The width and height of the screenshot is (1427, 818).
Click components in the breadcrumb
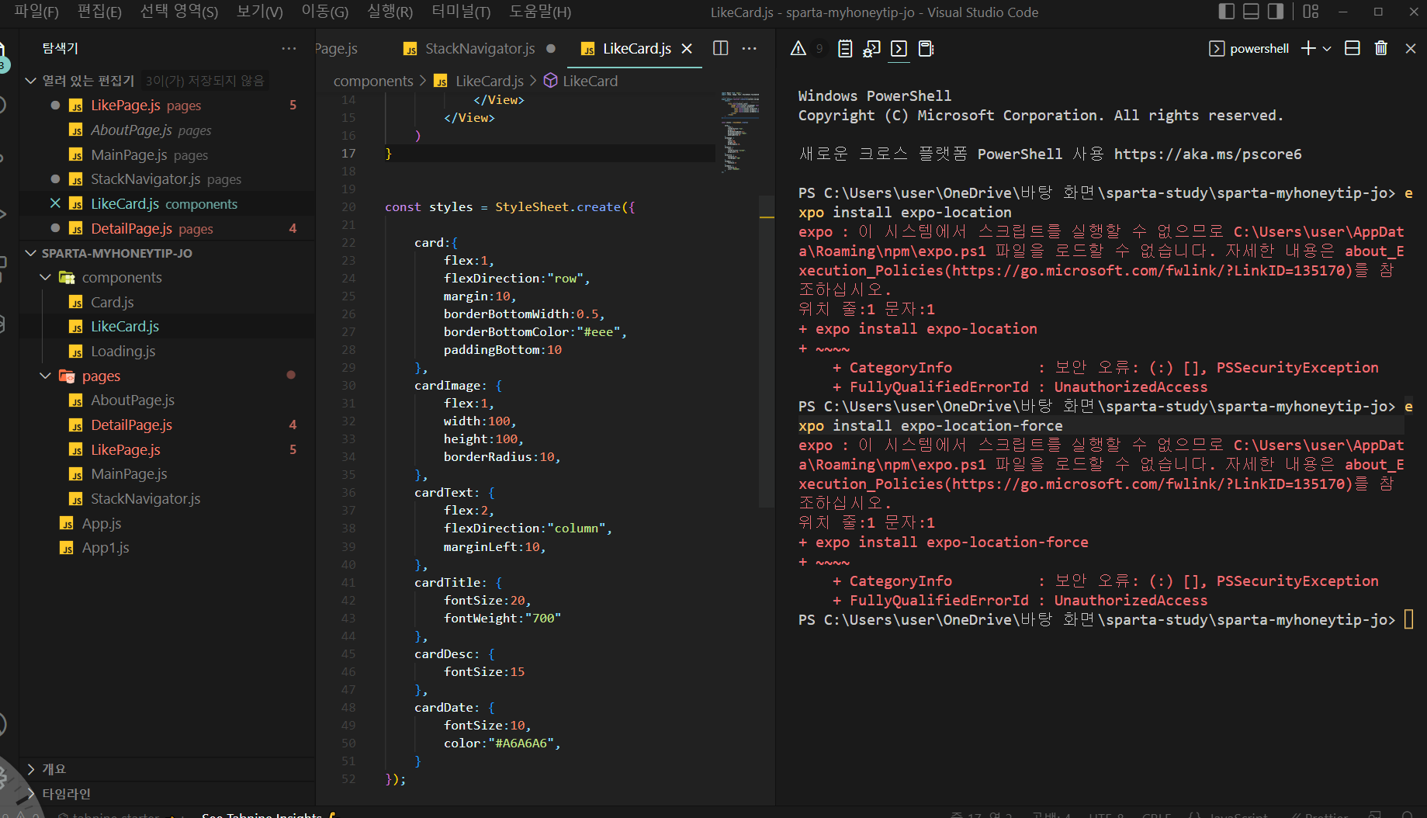[x=373, y=81]
